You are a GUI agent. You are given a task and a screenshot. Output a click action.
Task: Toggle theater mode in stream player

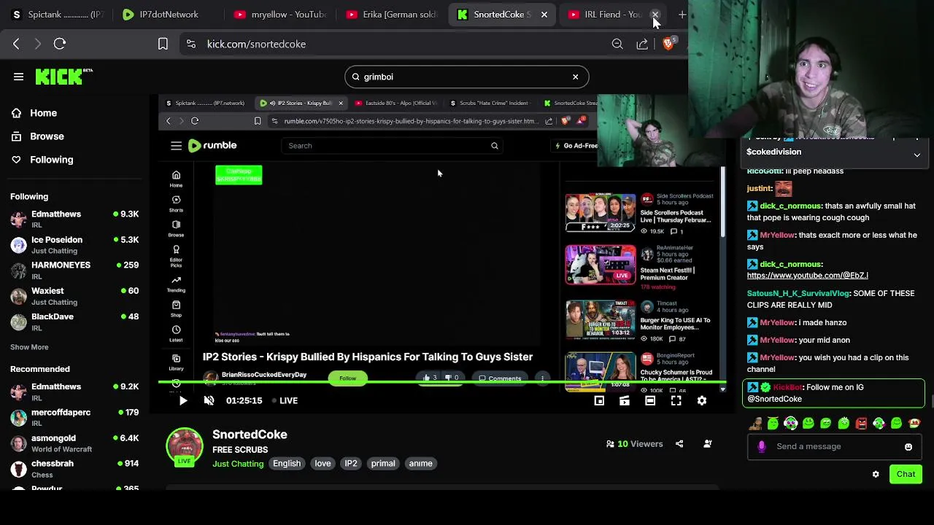pos(650,400)
